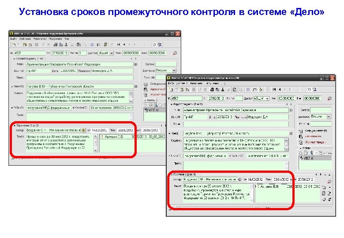Open the Поручения menu in the front window
This screenshot has width=344, height=238.
point(213,83)
